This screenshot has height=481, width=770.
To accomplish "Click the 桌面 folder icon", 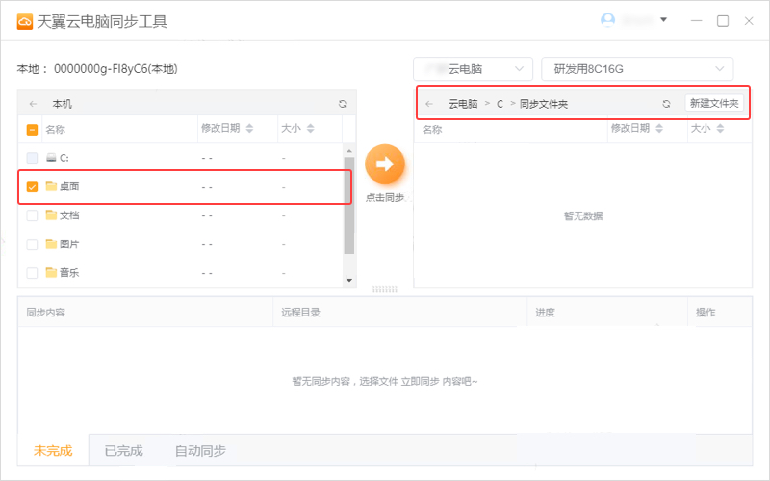I will 51,186.
